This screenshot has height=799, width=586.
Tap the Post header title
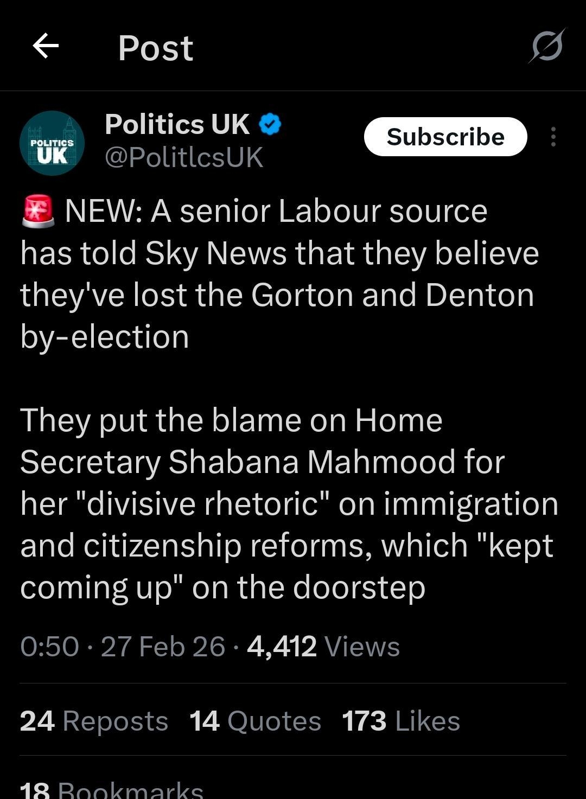point(155,48)
